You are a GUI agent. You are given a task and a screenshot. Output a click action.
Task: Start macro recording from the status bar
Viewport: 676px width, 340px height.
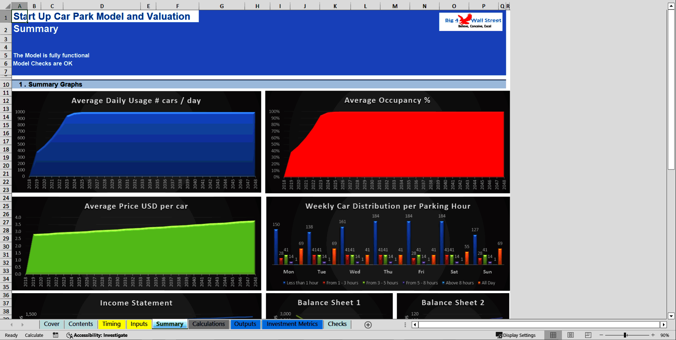pyautogui.click(x=55, y=335)
